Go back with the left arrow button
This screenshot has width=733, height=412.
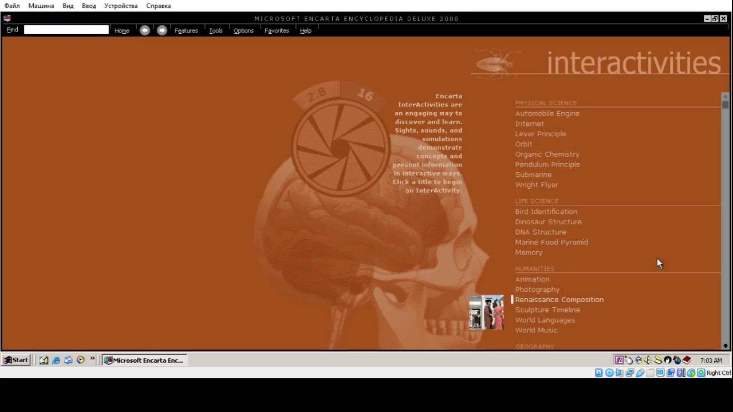(145, 30)
